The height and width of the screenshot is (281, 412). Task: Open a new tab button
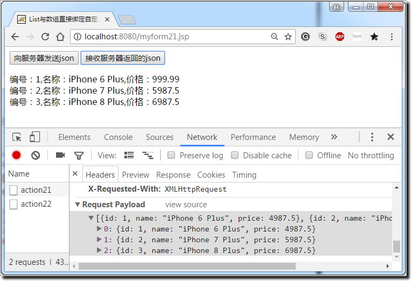127,20
